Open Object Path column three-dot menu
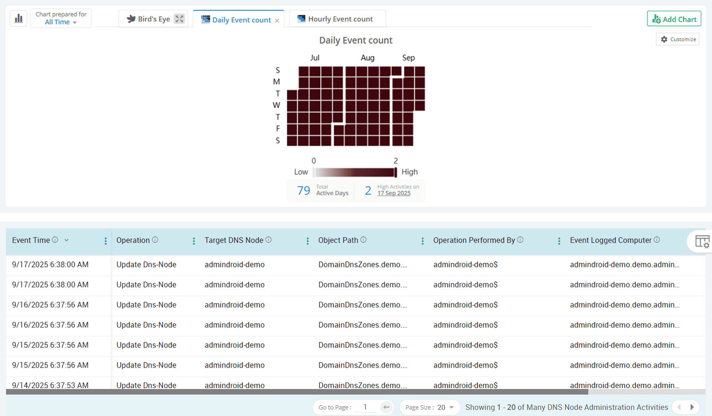 coord(423,241)
